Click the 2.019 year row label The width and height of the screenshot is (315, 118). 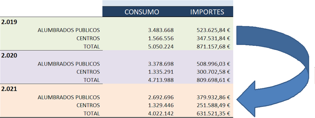pos(9,22)
